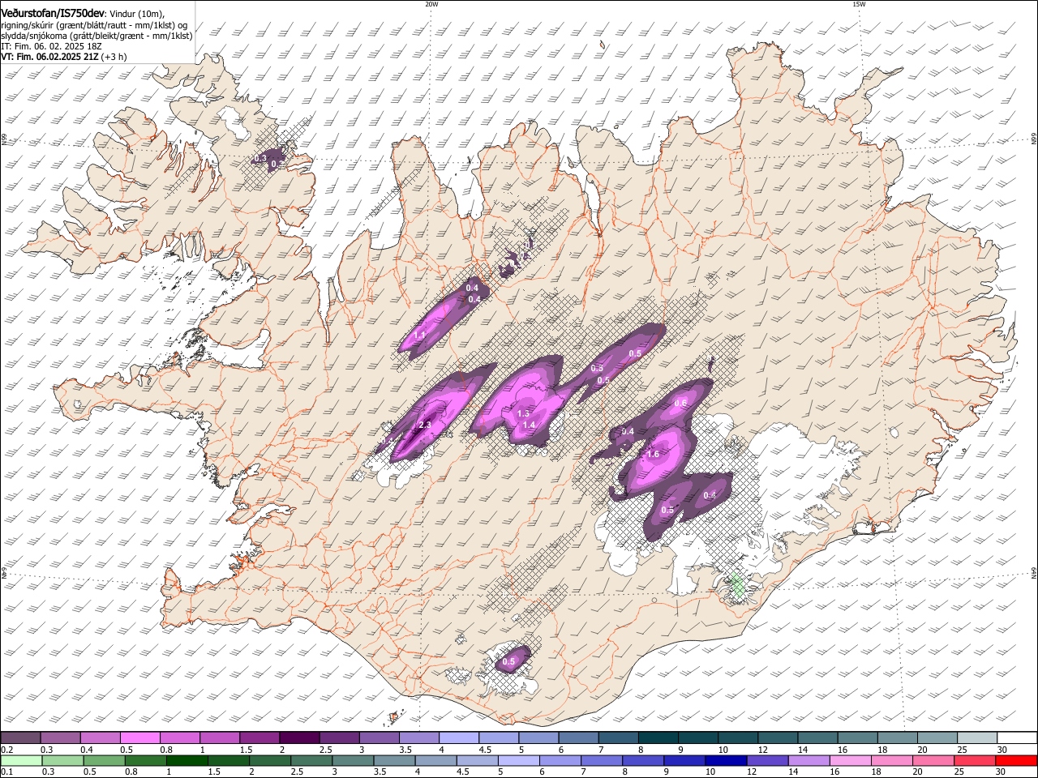Click the 1.1 precipitation value on the map

420,335
